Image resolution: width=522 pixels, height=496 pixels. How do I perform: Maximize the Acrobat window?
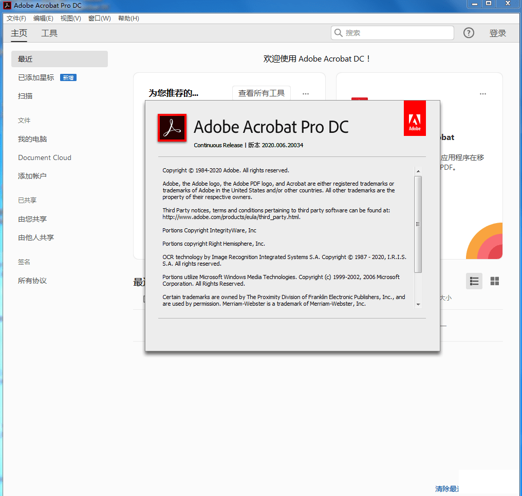point(489,4)
